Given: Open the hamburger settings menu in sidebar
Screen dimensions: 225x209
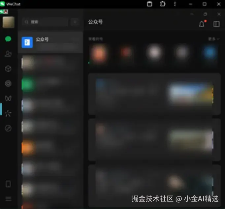Looking at the screenshot, I should tap(8, 199).
